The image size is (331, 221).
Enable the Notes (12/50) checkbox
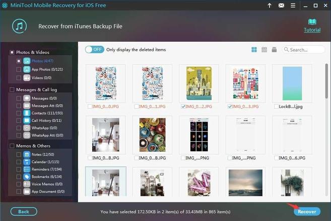(19, 155)
